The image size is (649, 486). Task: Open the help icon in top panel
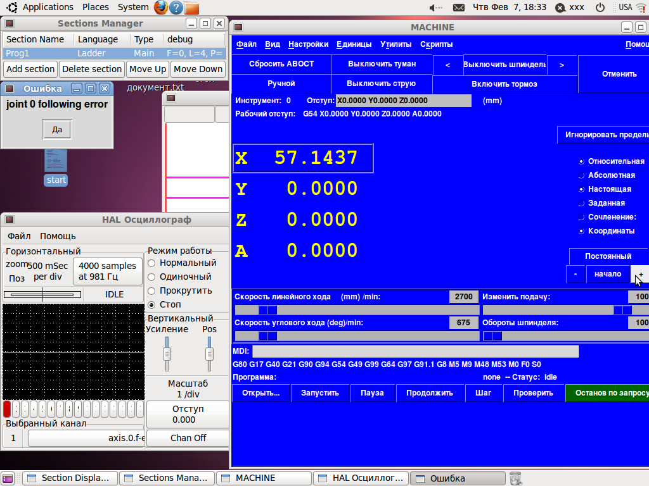[x=177, y=8]
